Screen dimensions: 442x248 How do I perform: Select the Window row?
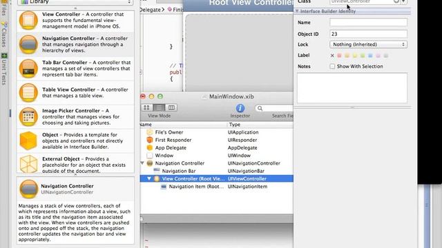click(x=216, y=156)
